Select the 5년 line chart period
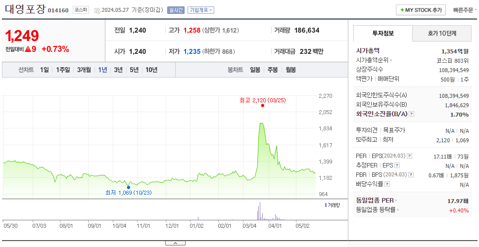Viewport: 479px width, 247px height. click(134, 70)
